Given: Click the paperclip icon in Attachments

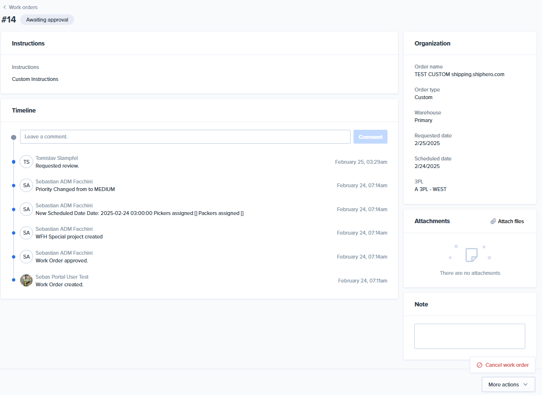Looking at the screenshot, I should (493, 221).
